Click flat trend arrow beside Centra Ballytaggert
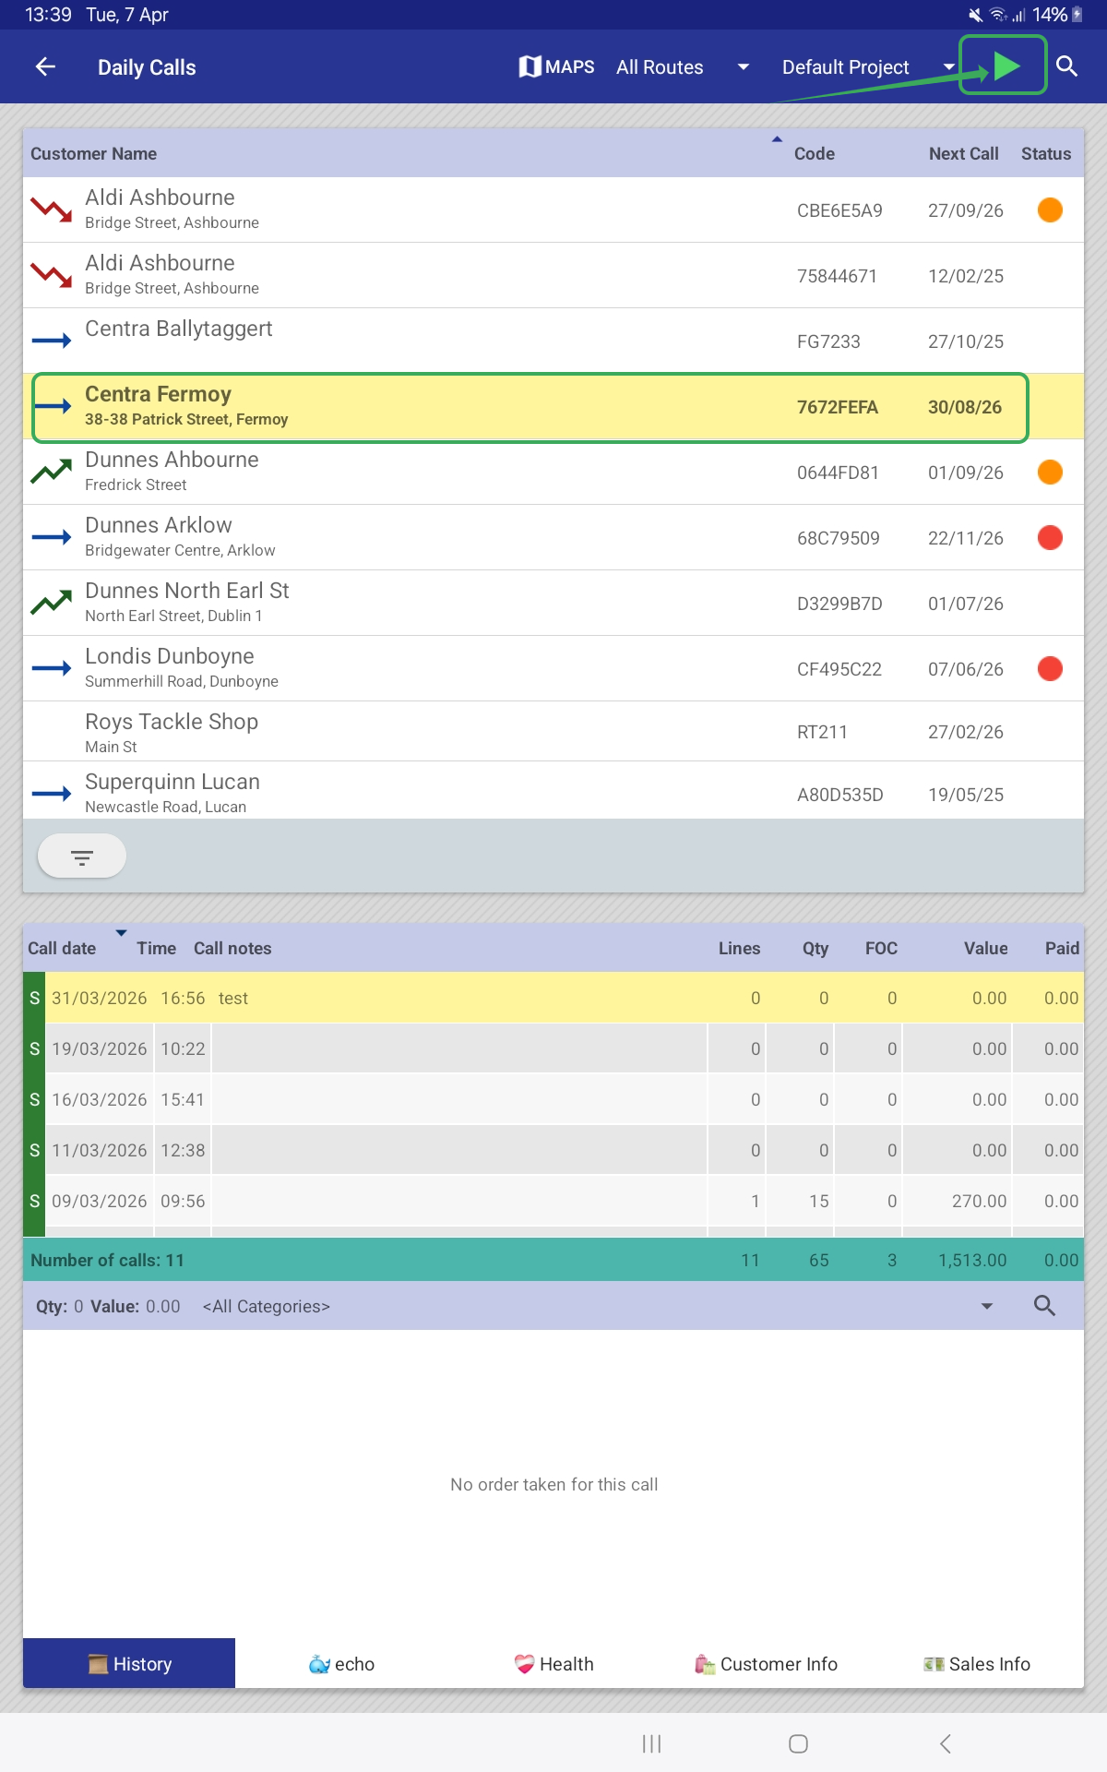1107x1772 pixels. tap(52, 341)
